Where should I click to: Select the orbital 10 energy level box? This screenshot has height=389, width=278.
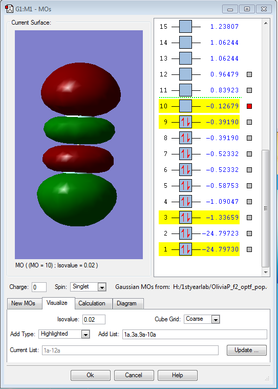pyautogui.click(x=185, y=106)
